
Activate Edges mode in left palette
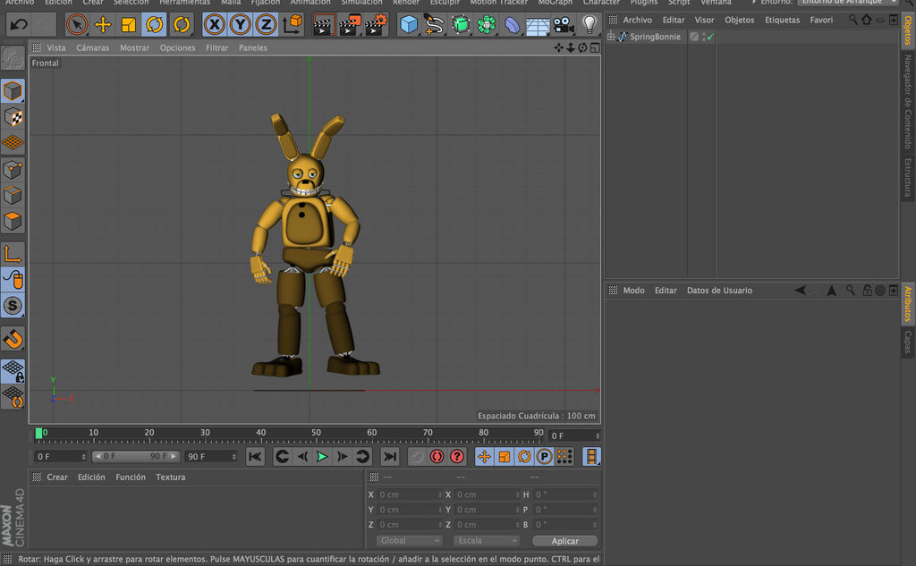point(13,196)
